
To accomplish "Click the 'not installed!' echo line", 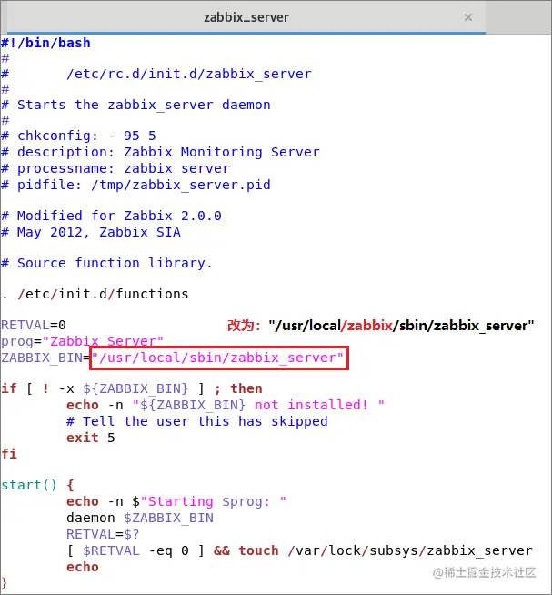I will [226, 405].
